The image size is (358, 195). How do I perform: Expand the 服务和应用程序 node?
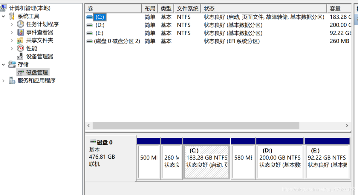tap(3, 81)
